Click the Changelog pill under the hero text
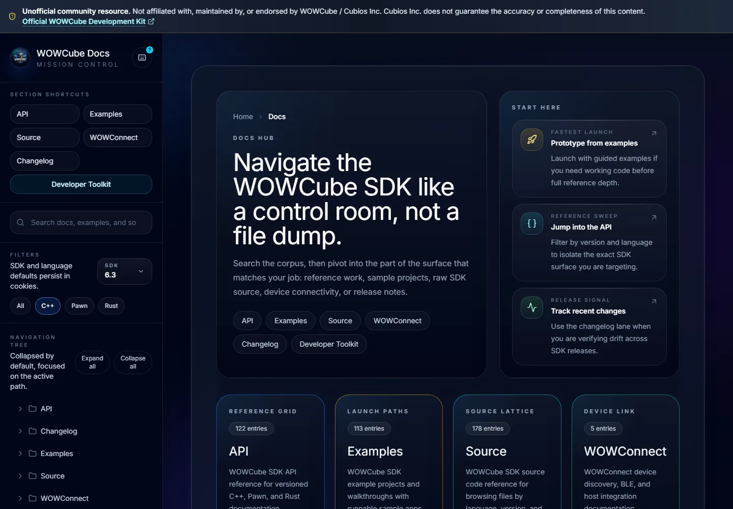Image resolution: width=733 pixels, height=509 pixels. (260, 344)
